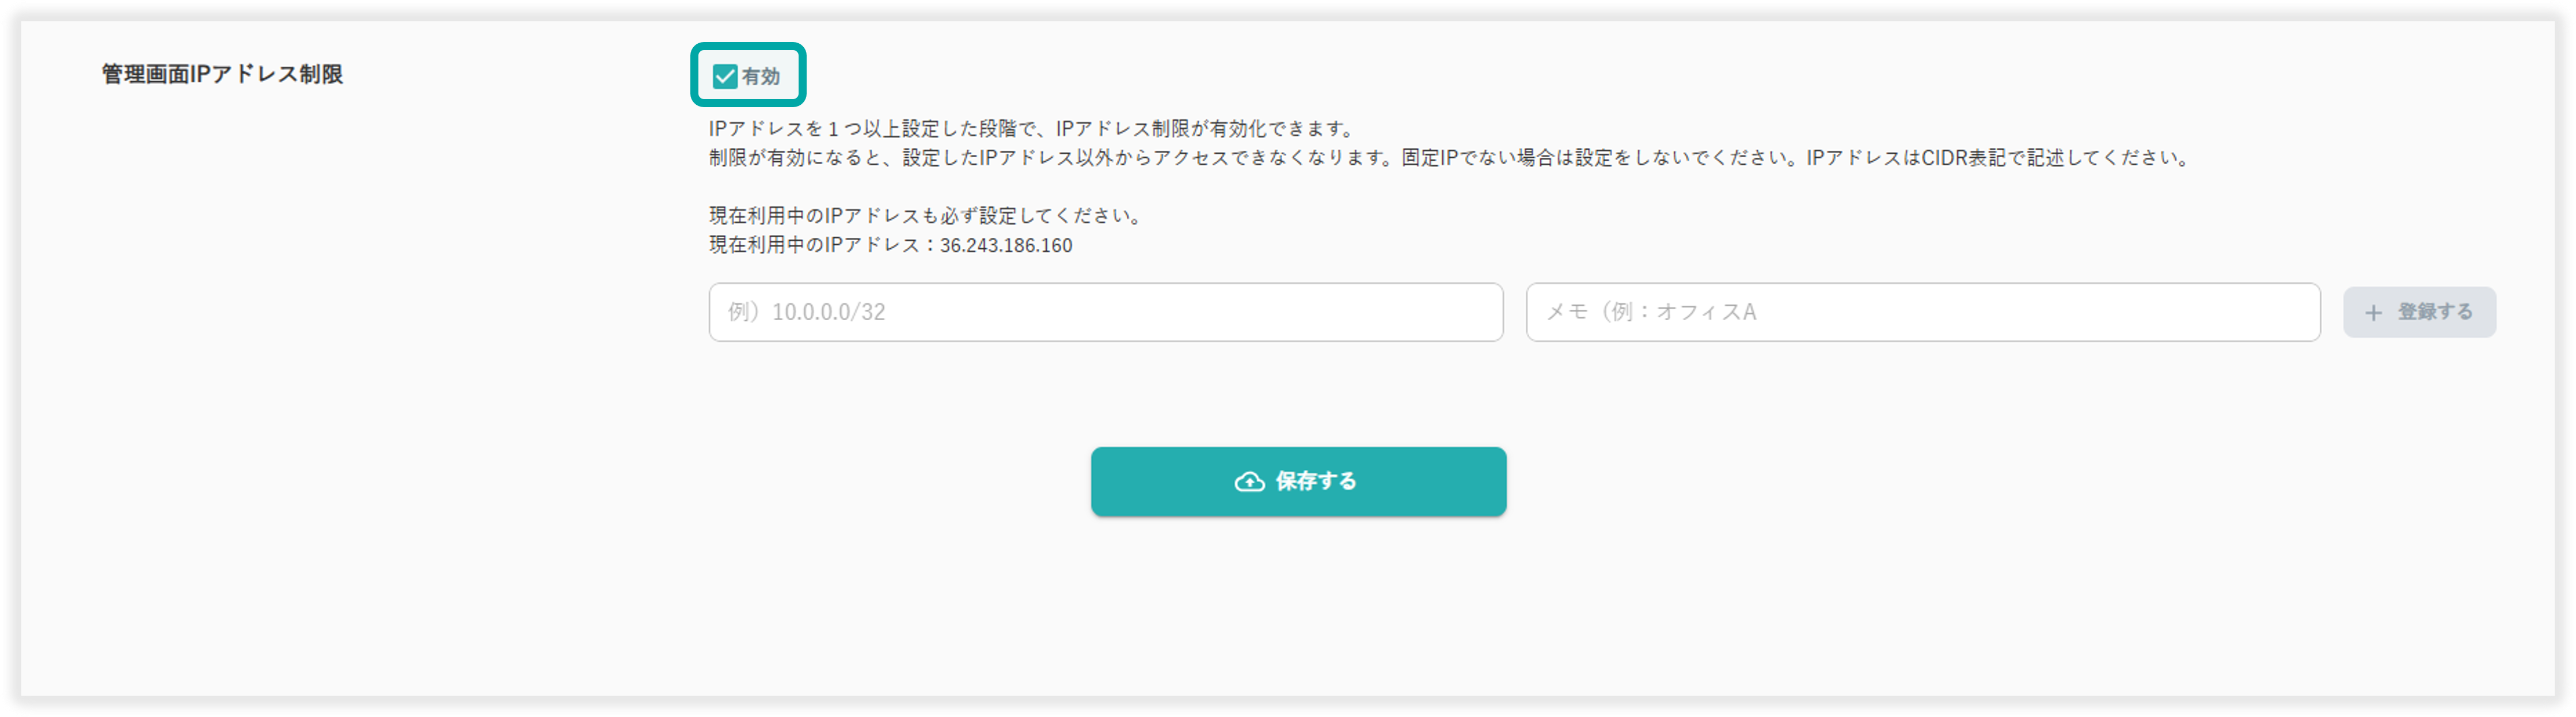
Task: Click the 現在利用中のIPアドレスも必ず設定してください line
Action: click(x=925, y=216)
